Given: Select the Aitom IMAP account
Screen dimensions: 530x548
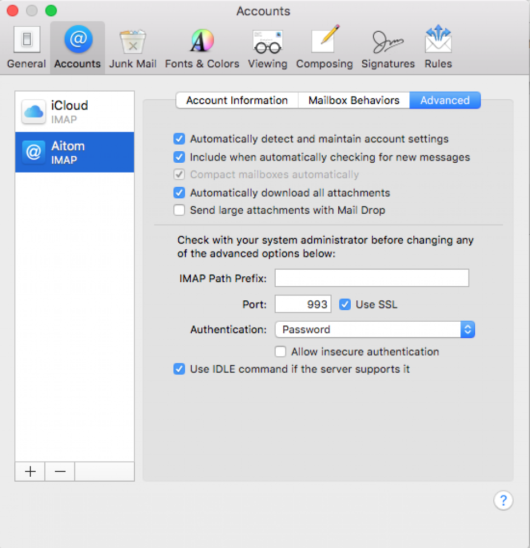Looking at the screenshot, I should [x=75, y=152].
